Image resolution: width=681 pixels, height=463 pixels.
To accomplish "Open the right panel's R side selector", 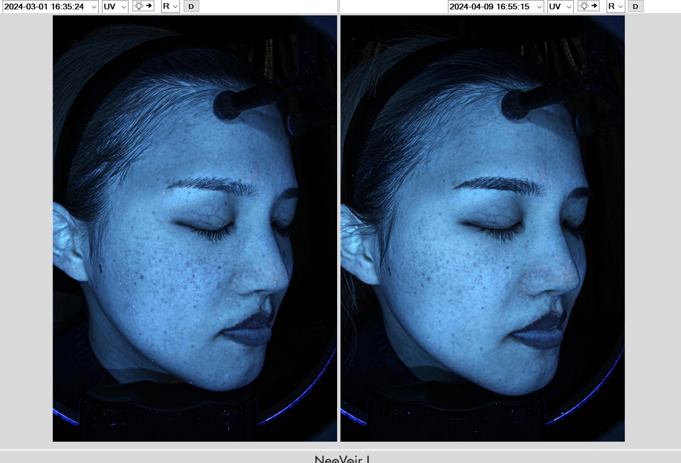I will [x=615, y=6].
